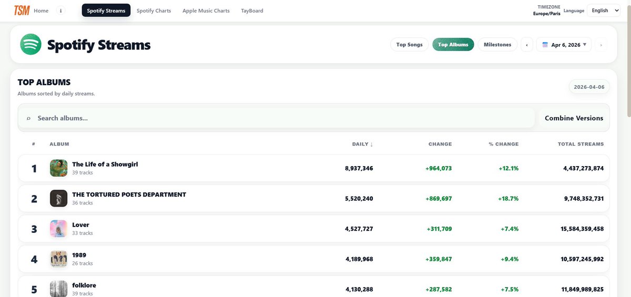The width and height of the screenshot is (631, 297).
Task: Open Apple Music Charts tab
Action: pos(206,11)
